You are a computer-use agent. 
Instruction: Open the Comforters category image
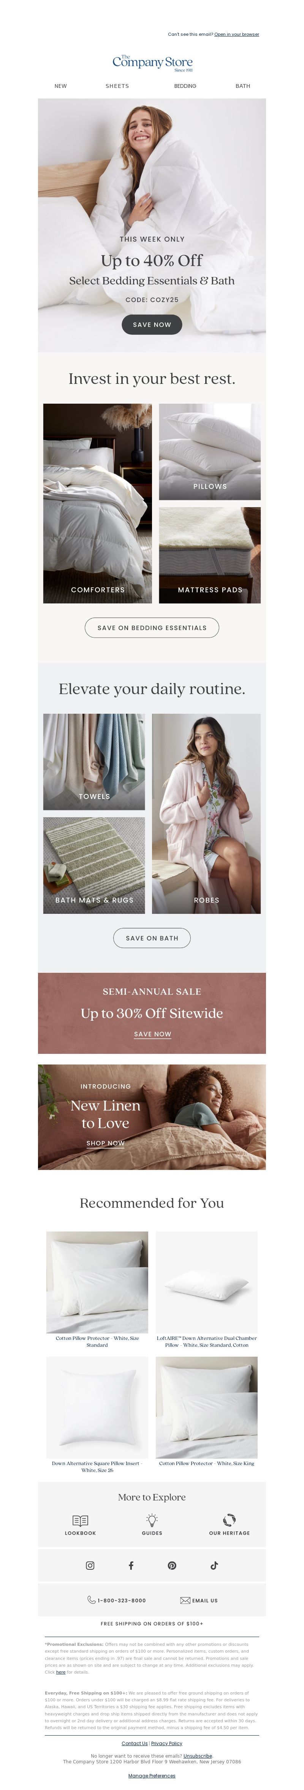97,503
